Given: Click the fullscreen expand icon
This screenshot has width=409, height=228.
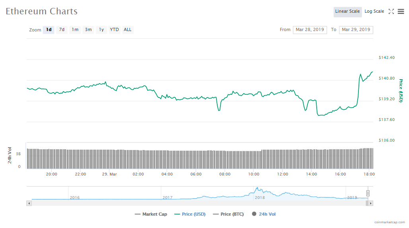Looking at the screenshot, I should 391,12.
